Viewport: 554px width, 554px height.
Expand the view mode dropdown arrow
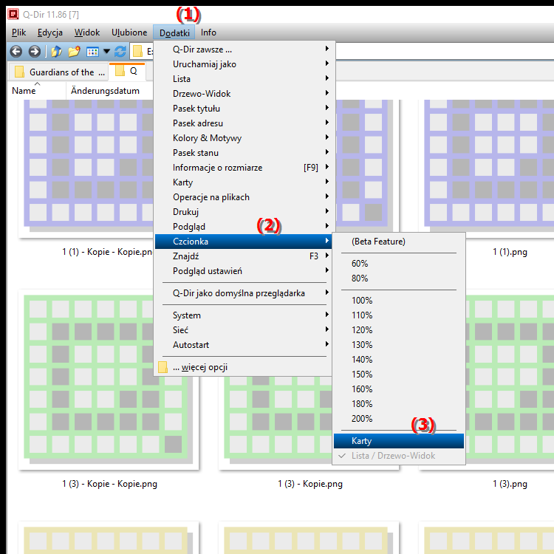click(x=106, y=52)
